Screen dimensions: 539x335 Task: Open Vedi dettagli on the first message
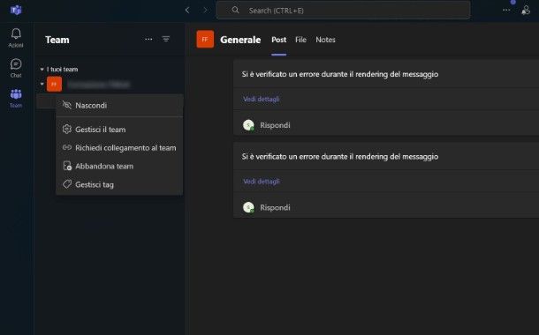point(262,99)
